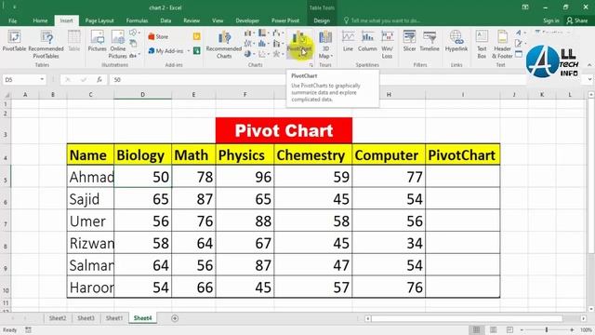Collapse the ribbon using the chevron

(x=589, y=65)
